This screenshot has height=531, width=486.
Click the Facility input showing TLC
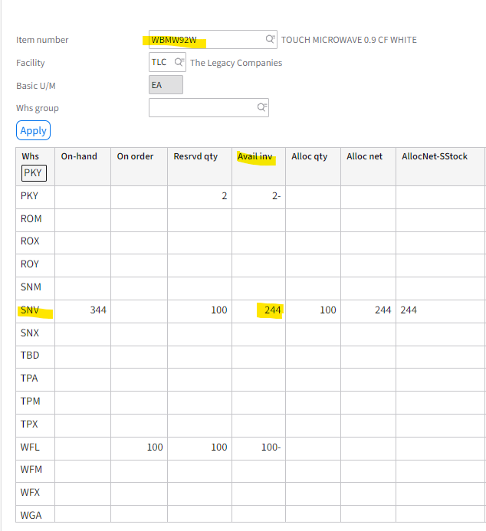(x=167, y=62)
